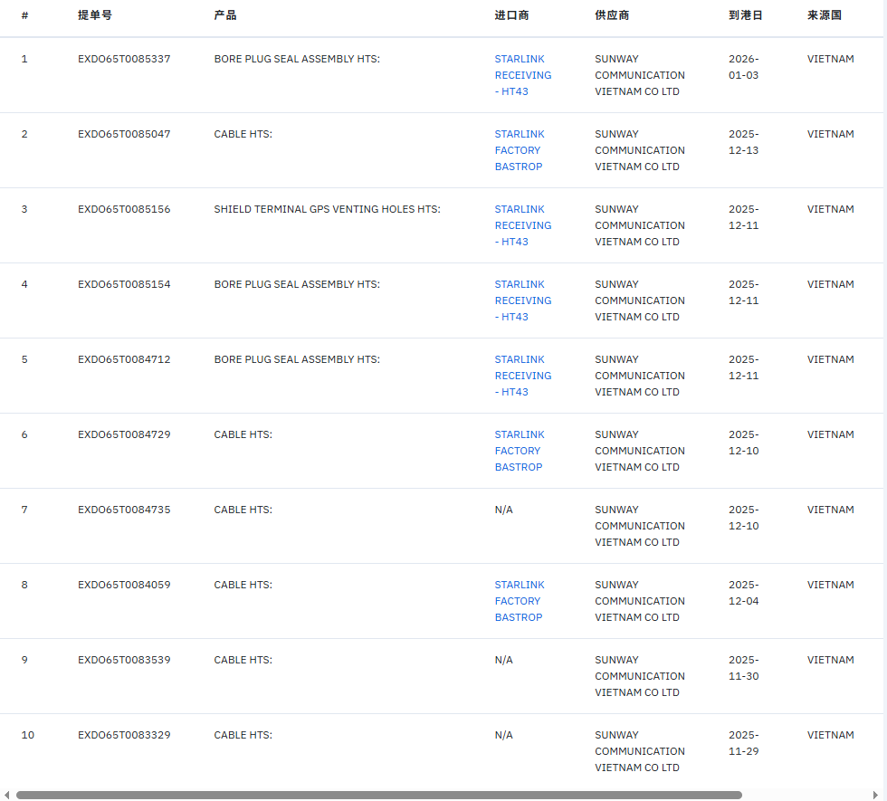Screen dimensions: 887x801
Task: Click the scrollbar right arrow
Action: (x=875, y=795)
